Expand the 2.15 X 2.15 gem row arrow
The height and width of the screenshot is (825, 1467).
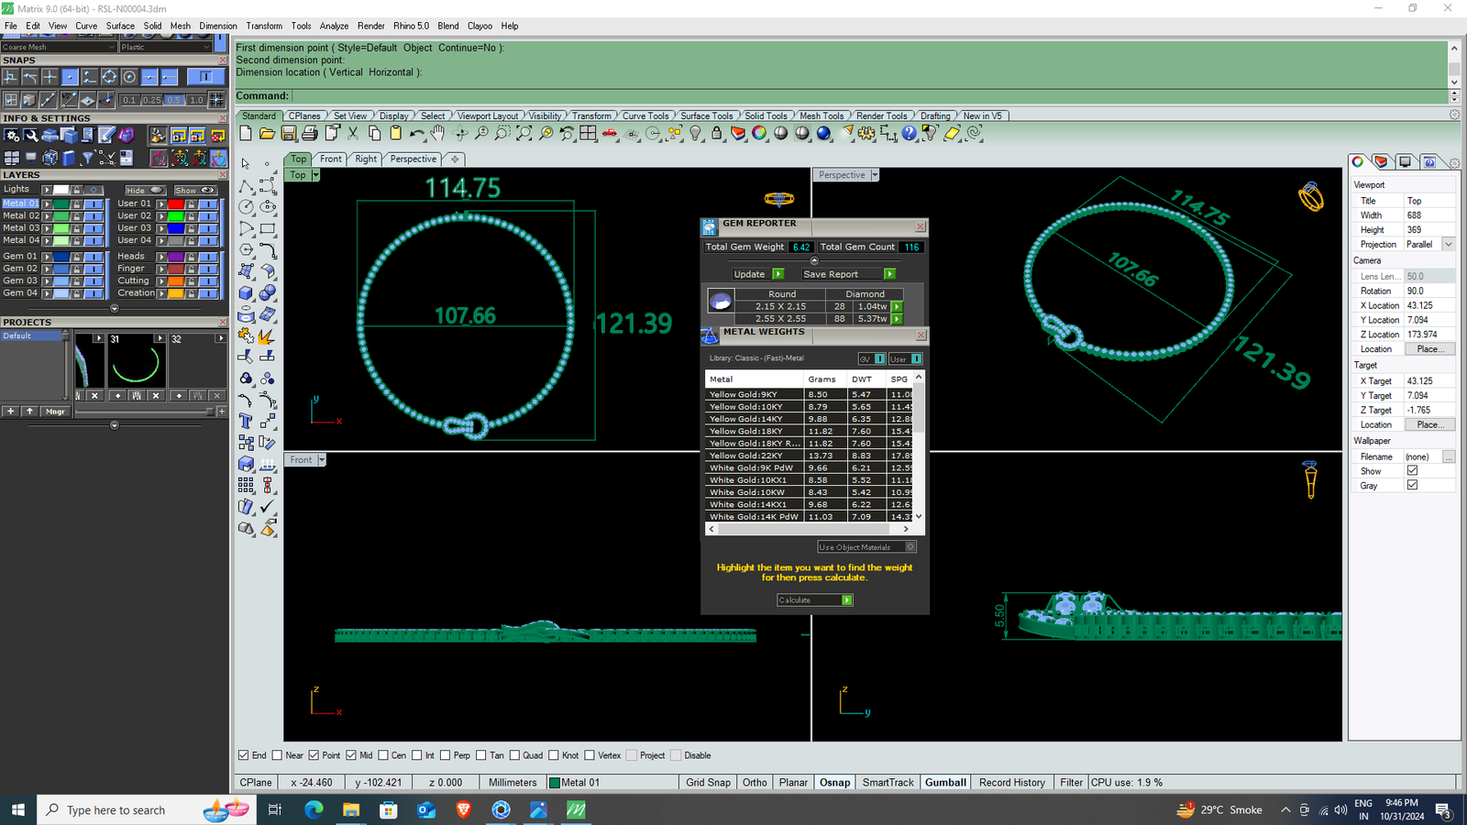[897, 306]
